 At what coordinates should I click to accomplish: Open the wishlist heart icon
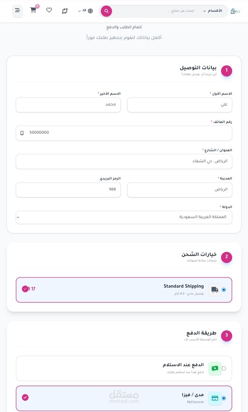49,10
